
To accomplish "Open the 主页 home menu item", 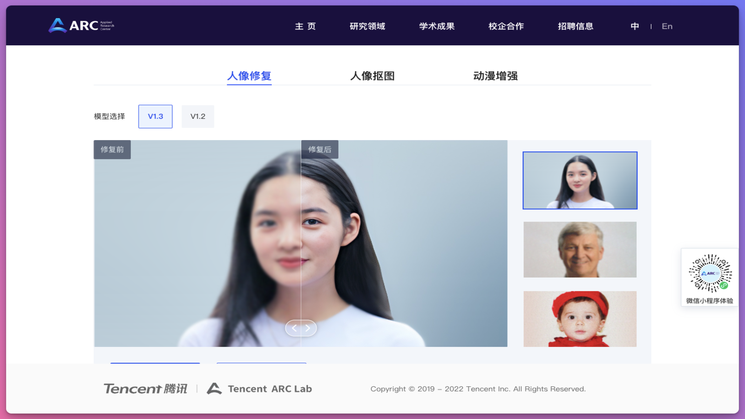I will pyautogui.click(x=305, y=27).
